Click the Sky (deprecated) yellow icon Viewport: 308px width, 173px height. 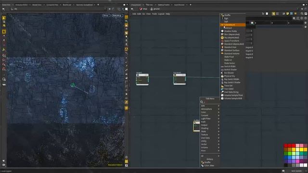[222, 37]
